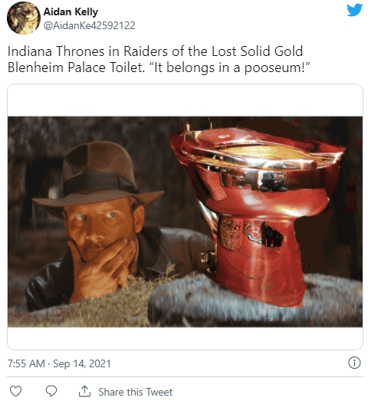
Task: Click the gold toilet in the image
Action: point(258,212)
